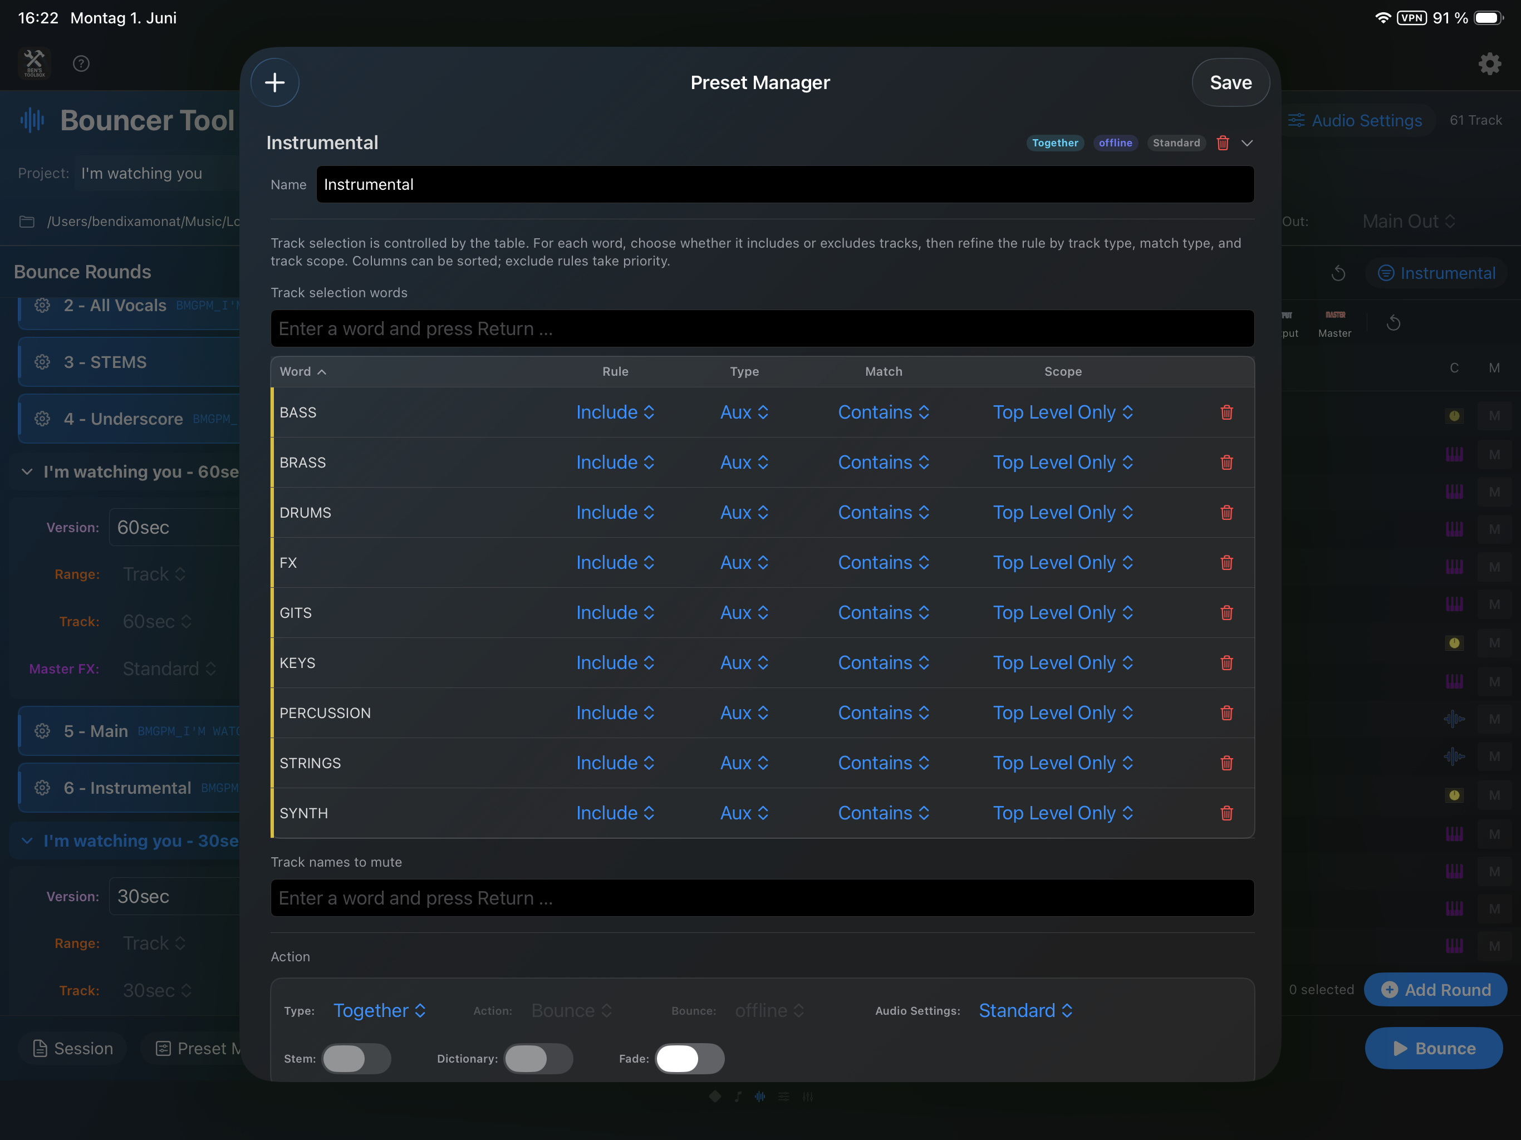Click the reset arrow next to Master
Screen dimensions: 1521x1140
(x=1393, y=323)
